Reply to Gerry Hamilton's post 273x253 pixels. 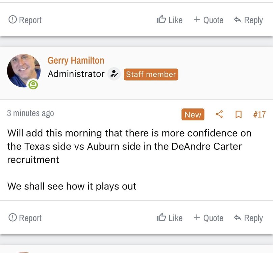coord(248,218)
